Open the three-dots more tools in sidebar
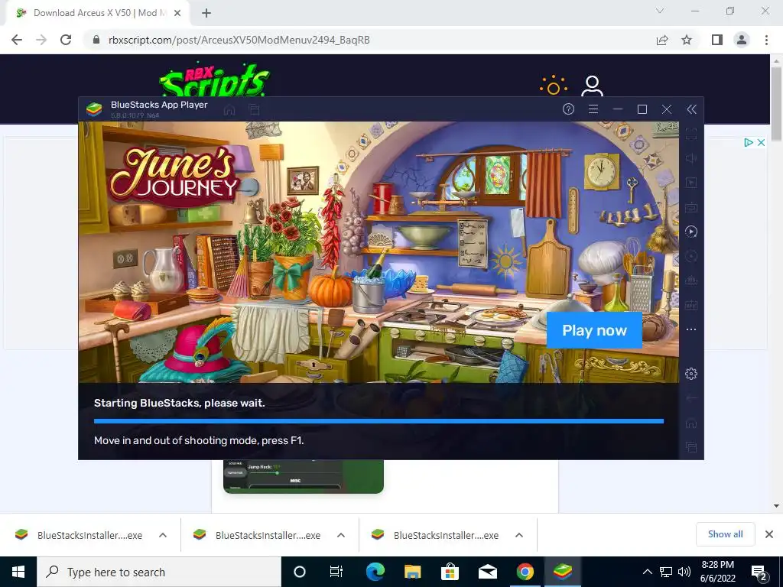This screenshot has width=783, height=587. tap(691, 329)
